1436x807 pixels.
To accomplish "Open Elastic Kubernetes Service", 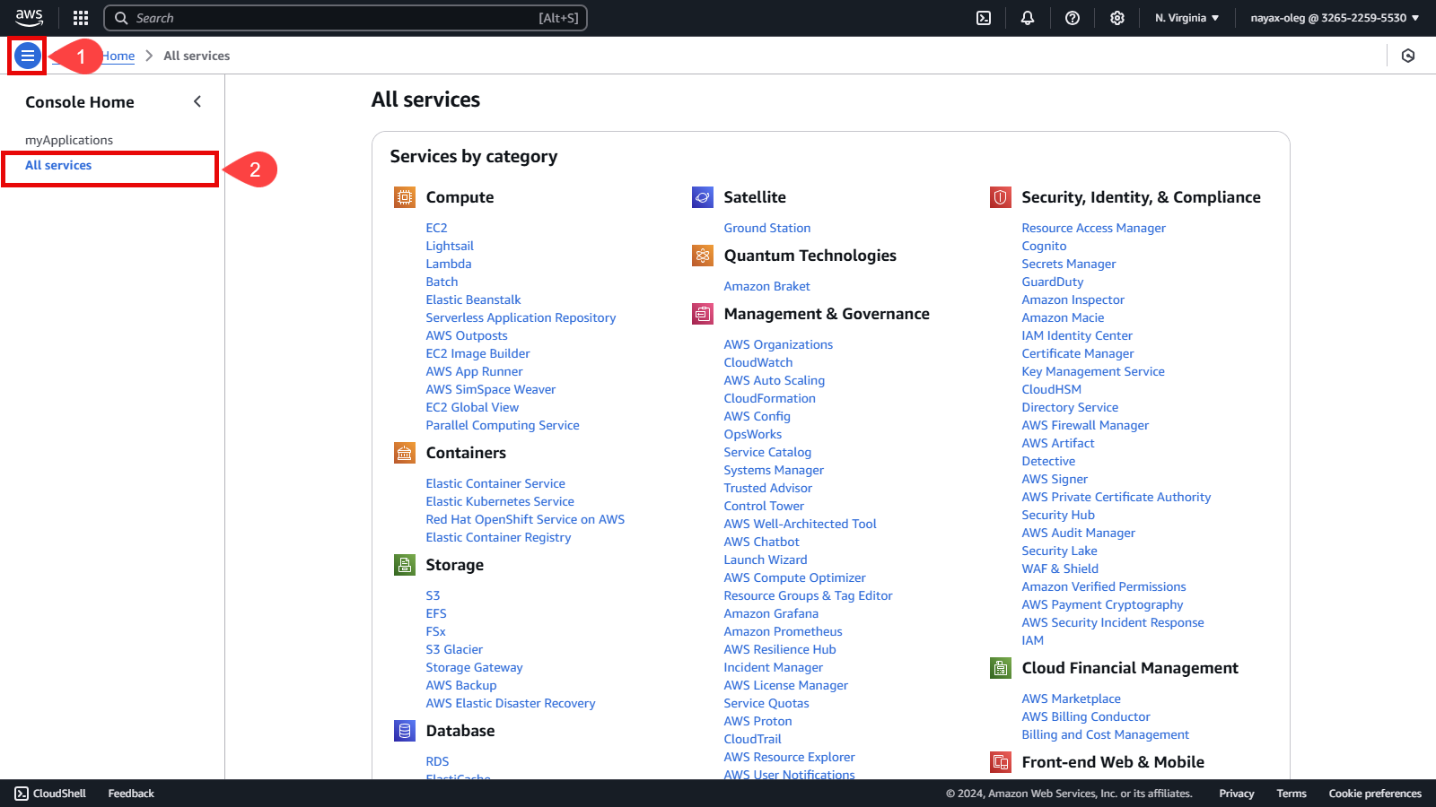I will (x=500, y=501).
